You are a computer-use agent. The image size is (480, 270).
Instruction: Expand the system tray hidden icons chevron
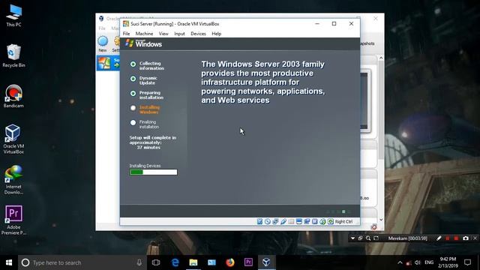pyautogui.click(x=400, y=262)
